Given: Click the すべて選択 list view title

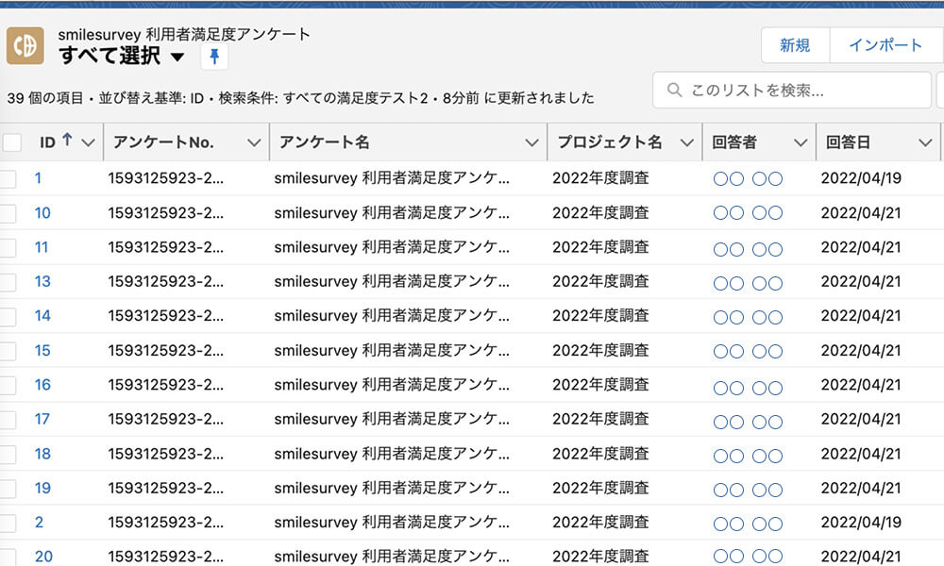Looking at the screenshot, I should coord(110,56).
